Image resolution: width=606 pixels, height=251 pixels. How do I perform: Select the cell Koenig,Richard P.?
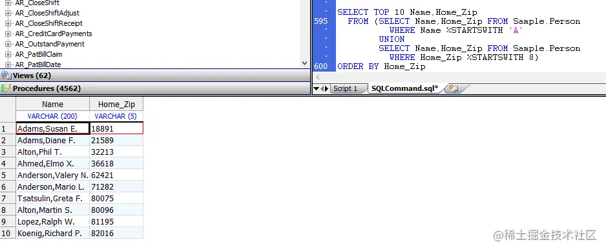click(x=53, y=233)
